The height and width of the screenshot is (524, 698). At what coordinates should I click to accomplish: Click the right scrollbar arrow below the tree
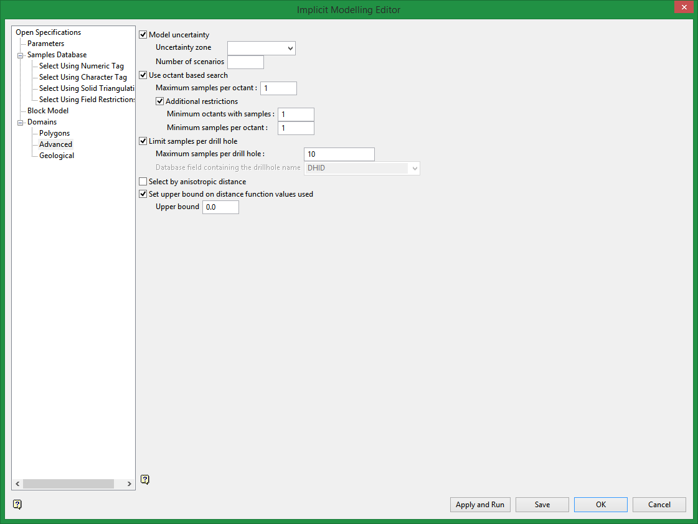129,484
